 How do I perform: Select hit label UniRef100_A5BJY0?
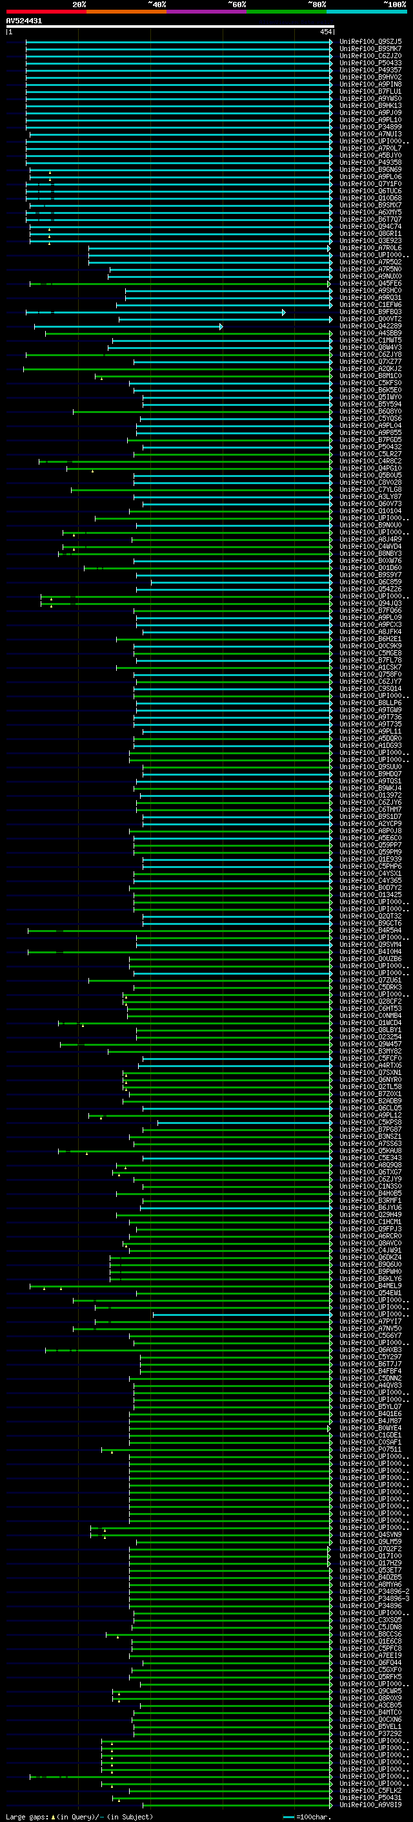point(370,156)
